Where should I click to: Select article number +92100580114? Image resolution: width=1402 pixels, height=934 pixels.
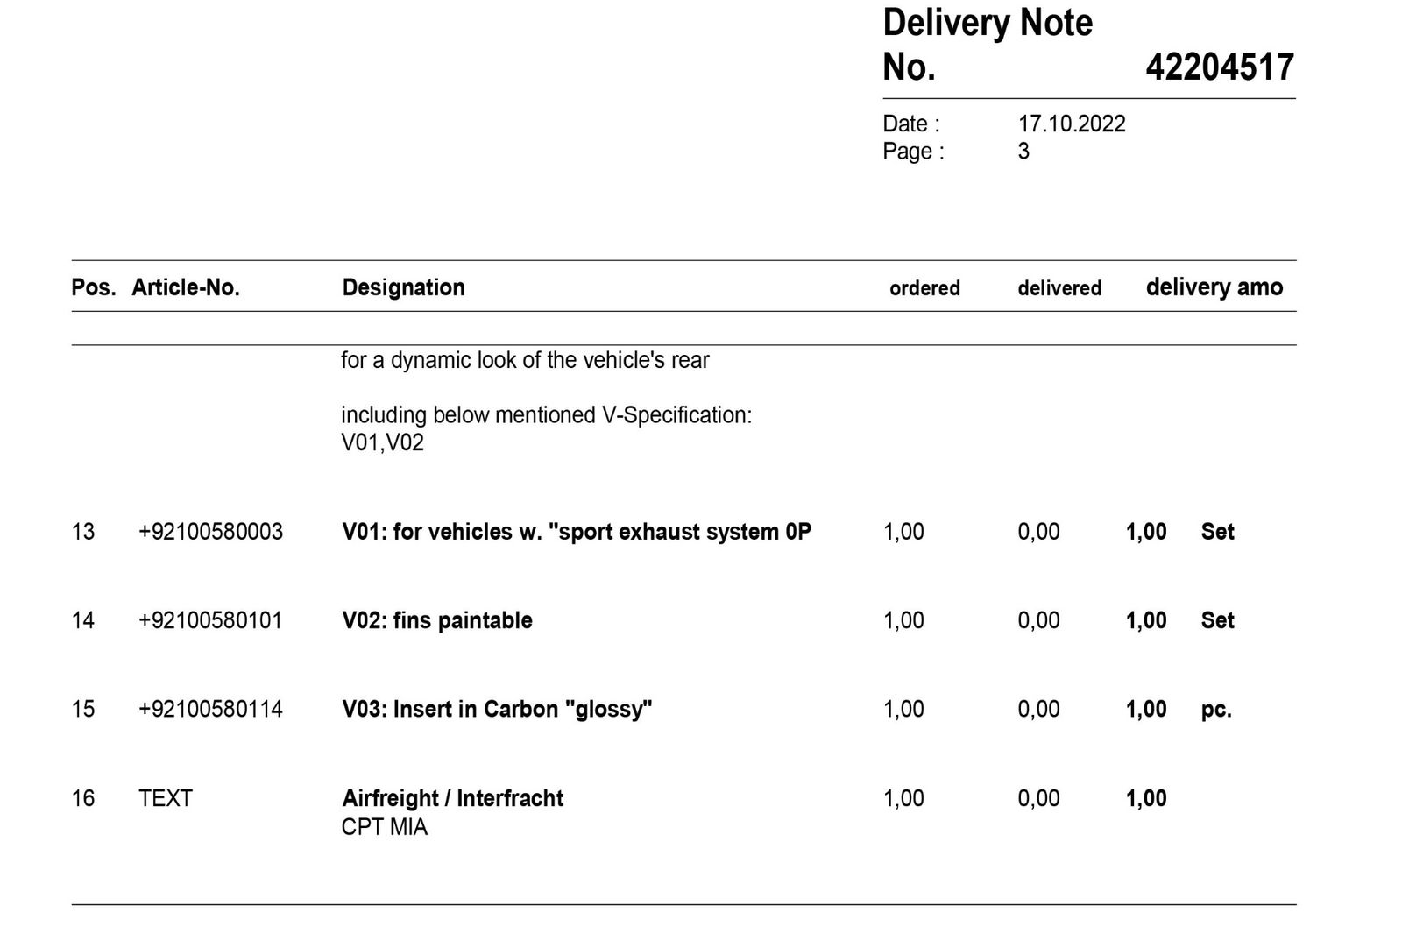210,709
